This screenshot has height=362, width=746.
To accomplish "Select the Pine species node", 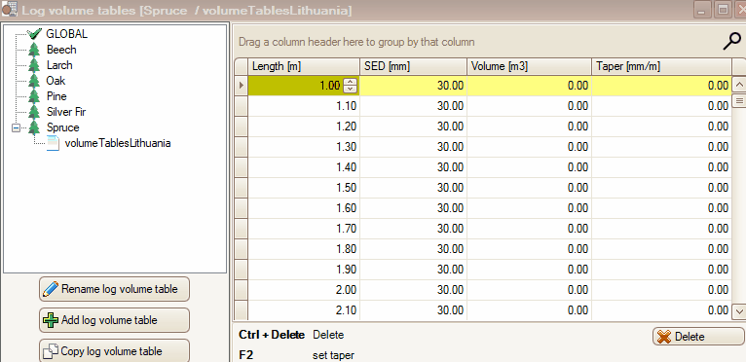I will 56,96.
